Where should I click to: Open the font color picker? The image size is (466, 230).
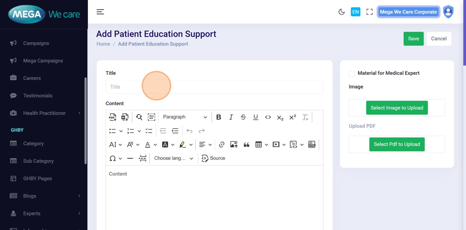pyautogui.click(x=148, y=145)
